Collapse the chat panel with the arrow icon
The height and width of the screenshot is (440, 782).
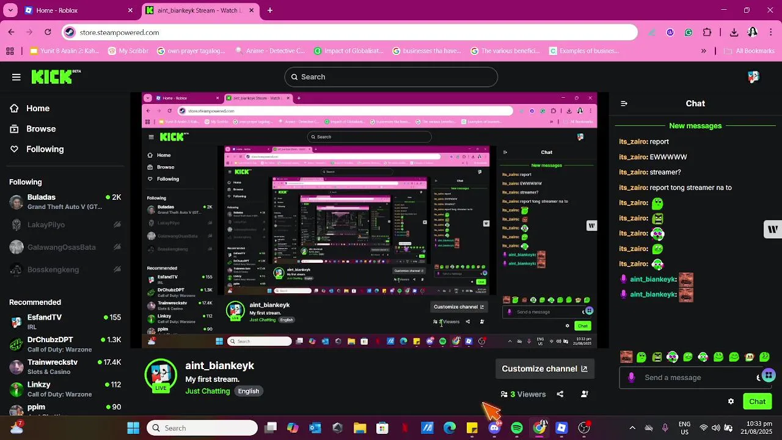(x=624, y=104)
